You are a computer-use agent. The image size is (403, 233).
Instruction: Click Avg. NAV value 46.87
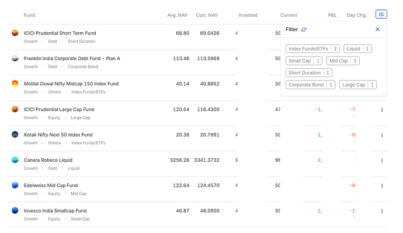(x=182, y=211)
